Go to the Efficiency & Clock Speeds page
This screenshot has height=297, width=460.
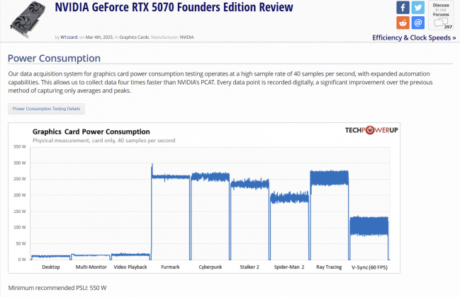tap(414, 37)
